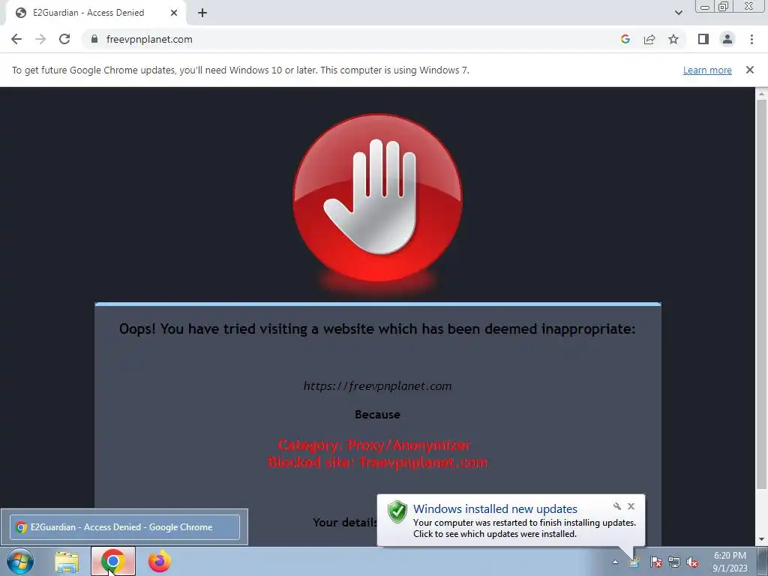Viewport: 768px width, 576px height.
Task: Click scrollbar down arrow on page
Action: (761, 539)
